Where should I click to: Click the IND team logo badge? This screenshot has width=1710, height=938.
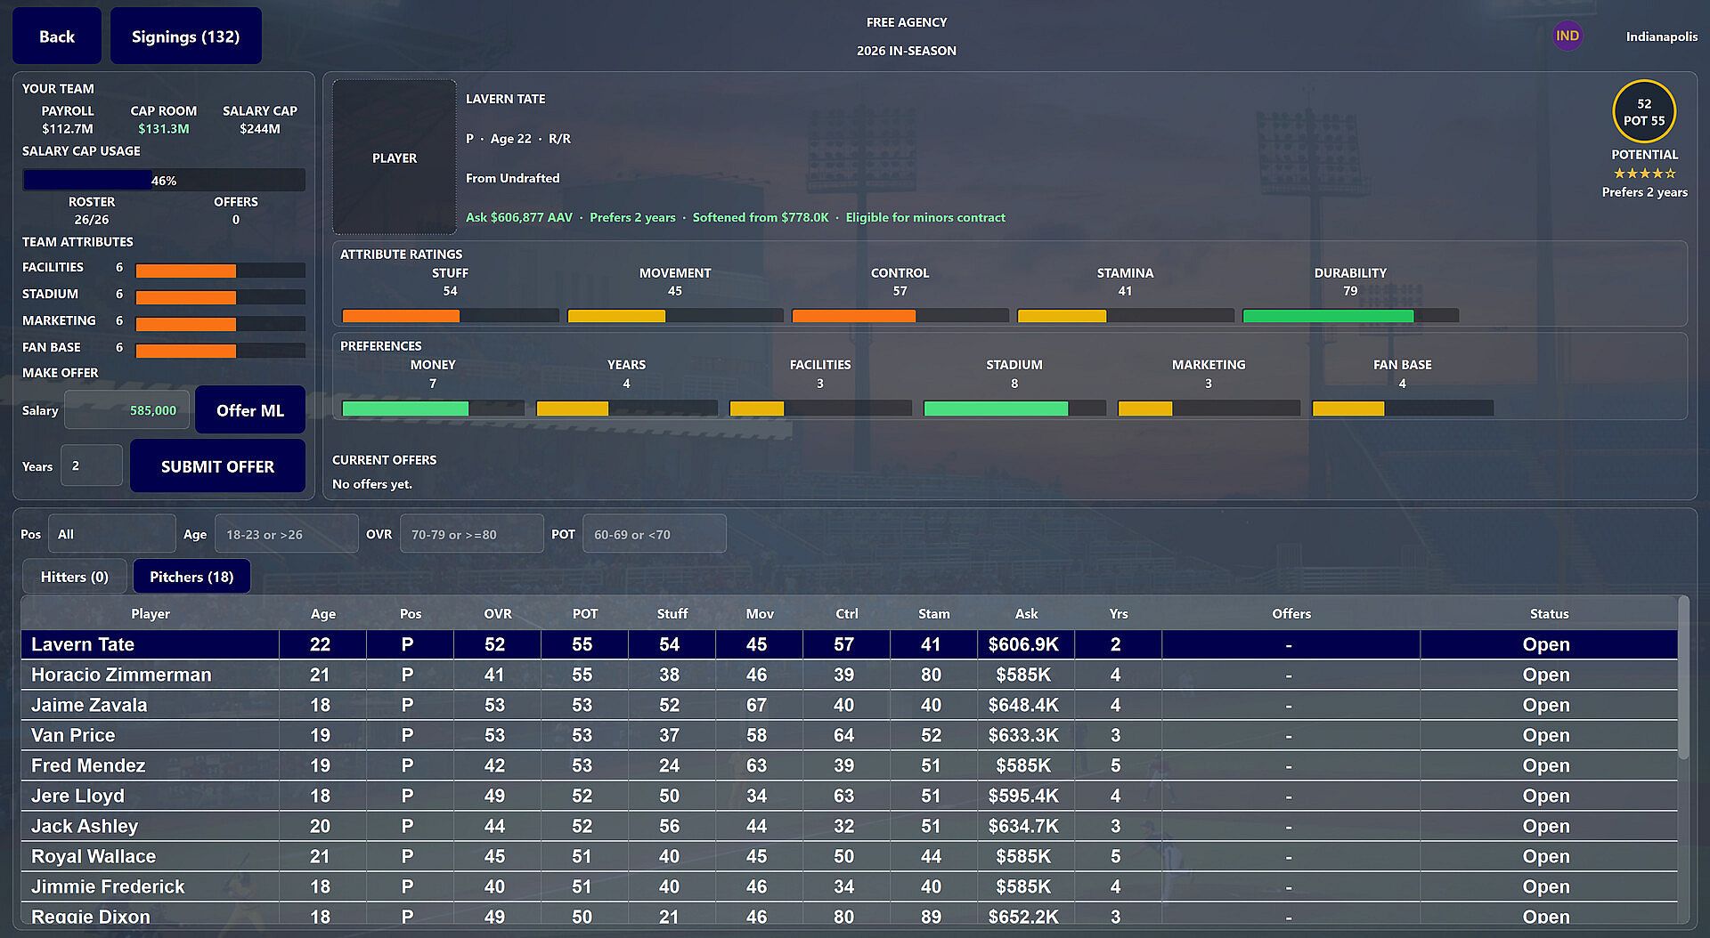(1567, 36)
